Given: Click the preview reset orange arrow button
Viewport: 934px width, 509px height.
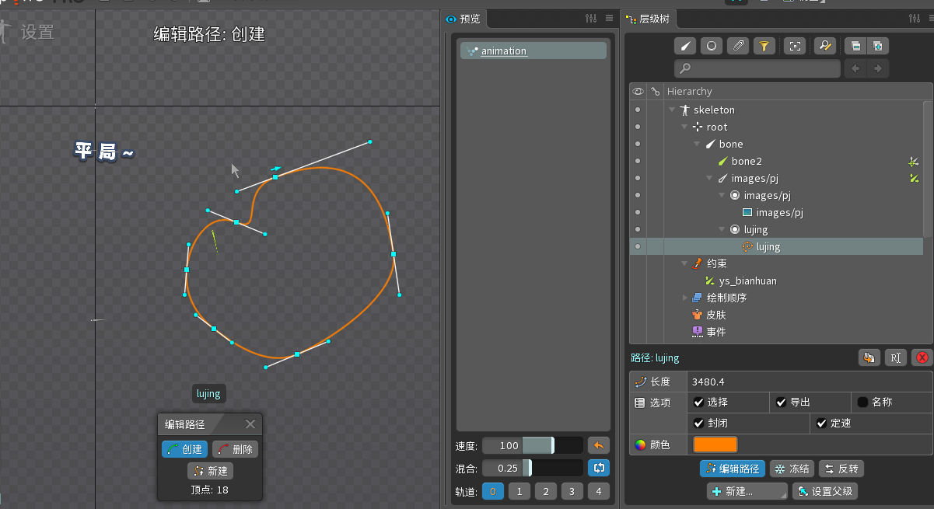Looking at the screenshot, I should (x=599, y=445).
